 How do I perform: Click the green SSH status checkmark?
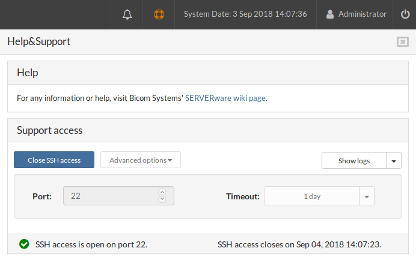tap(24, 244)
